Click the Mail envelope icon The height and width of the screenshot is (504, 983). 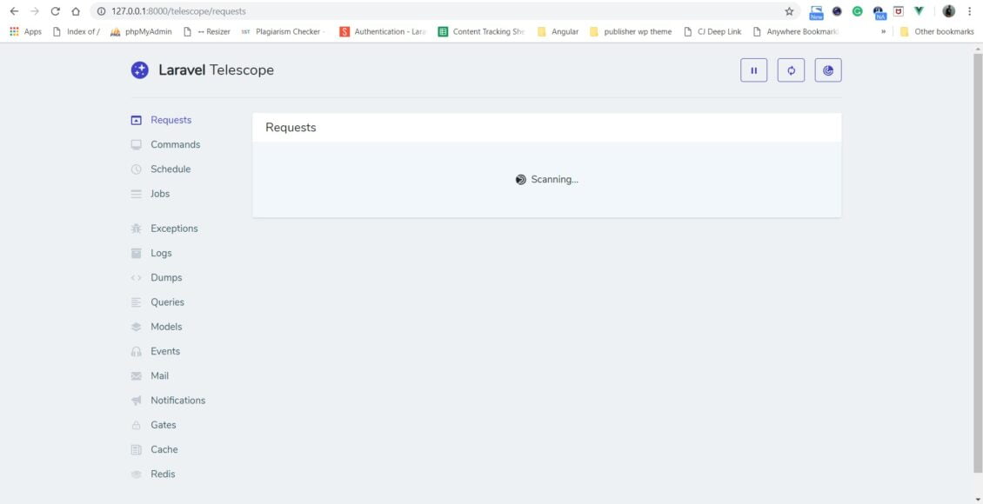(137, 375)
